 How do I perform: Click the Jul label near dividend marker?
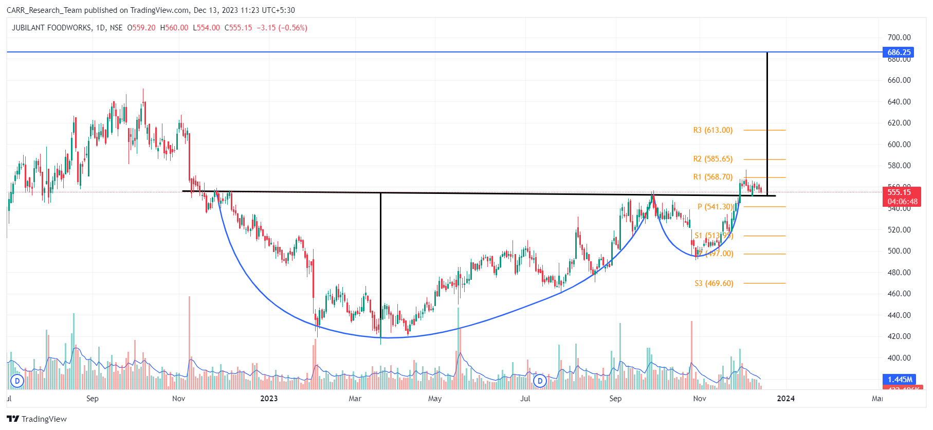pyautogui.click(x=525, y=399)
